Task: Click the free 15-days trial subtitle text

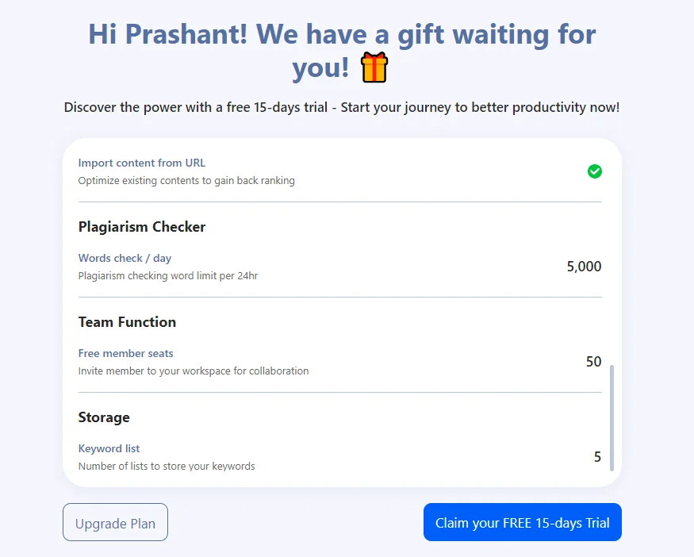Action: pyautogui.click(x=341, y=107)
